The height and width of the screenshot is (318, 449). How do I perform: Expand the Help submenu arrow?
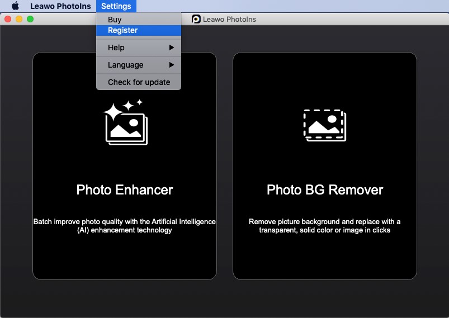click(172, 48)
